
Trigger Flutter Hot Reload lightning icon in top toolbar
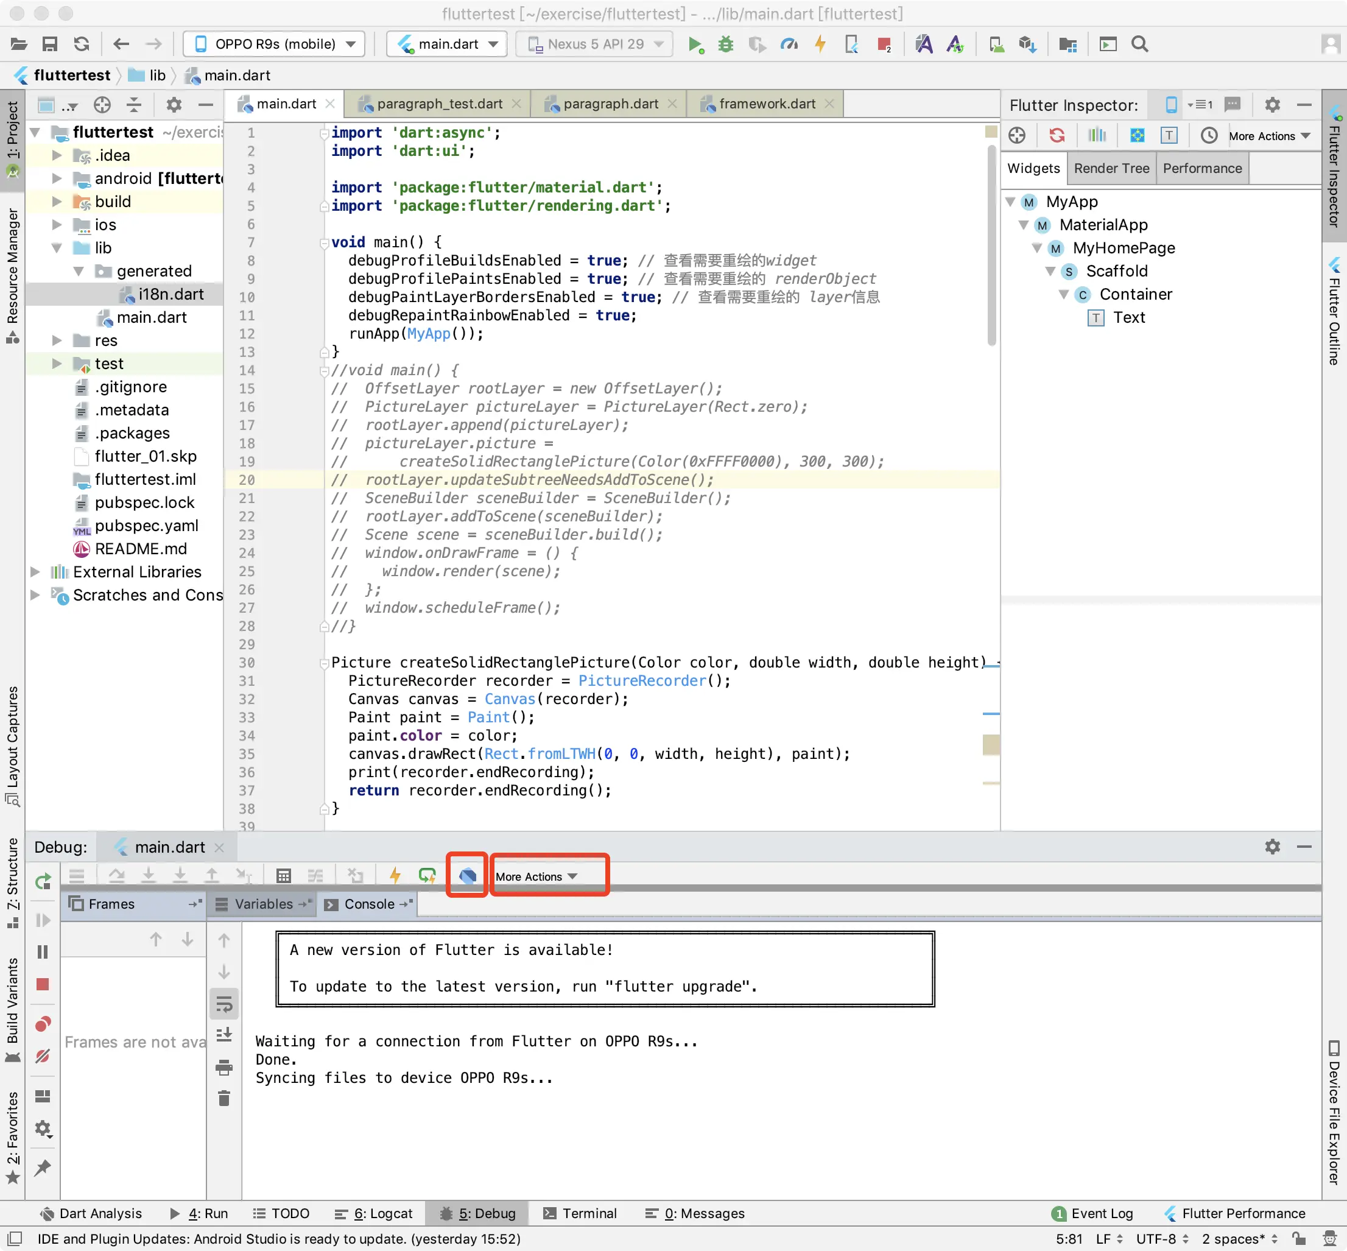click(x=820, y=44)
